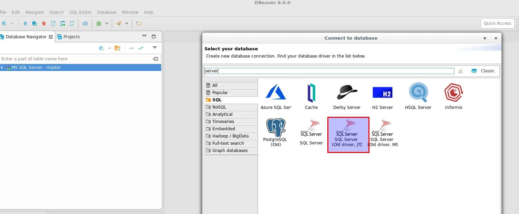Switch to the Projects tab
519x214 pixels.
click(68, 37)
